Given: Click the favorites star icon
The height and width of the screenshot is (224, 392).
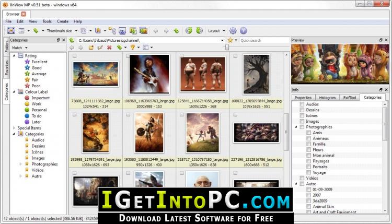Looking at the screenshot, I should click(230, 40).
